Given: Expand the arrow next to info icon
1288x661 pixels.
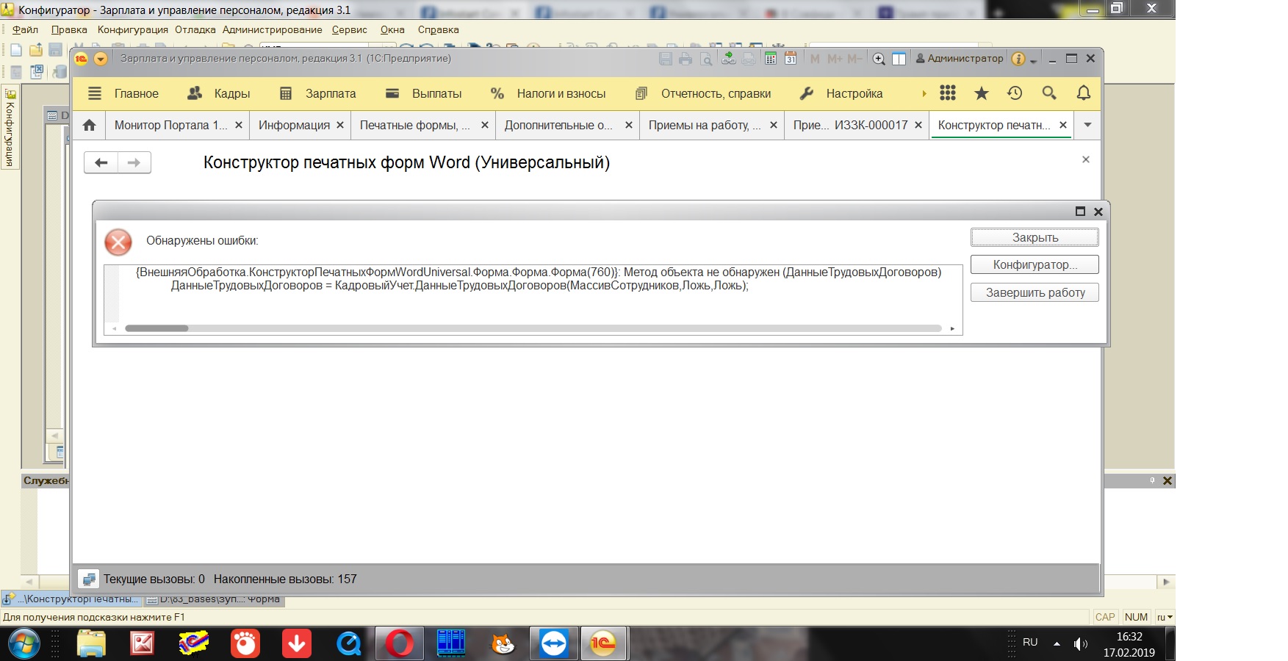Looking at the screenshot, I should click(1033, 60).
